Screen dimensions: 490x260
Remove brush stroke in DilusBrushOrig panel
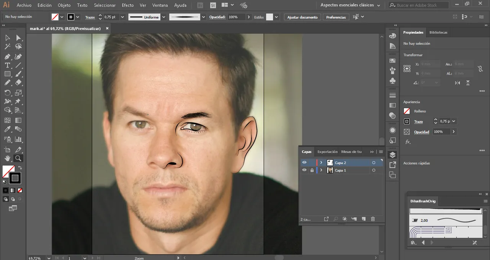[x=475, y=242]
